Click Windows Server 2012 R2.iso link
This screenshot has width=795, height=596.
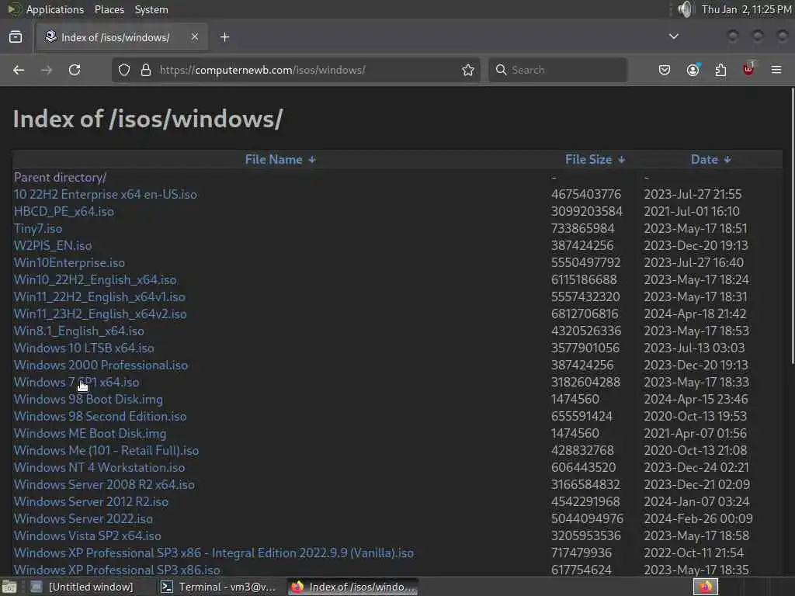(x=92, y=502)
